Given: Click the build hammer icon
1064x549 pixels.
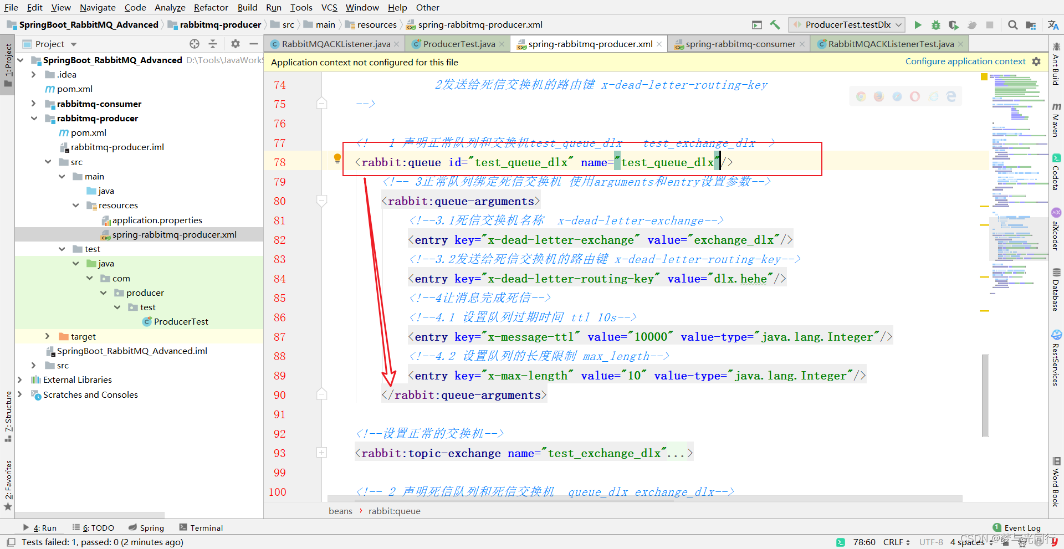Looking at the screenshot, I should 775,25.
